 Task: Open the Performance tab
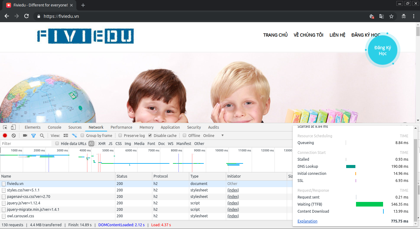(122, 127)
